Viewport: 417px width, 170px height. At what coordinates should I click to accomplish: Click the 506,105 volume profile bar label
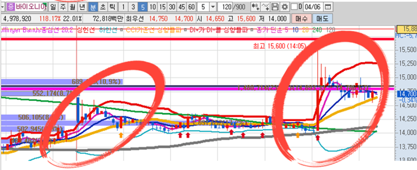41,117
